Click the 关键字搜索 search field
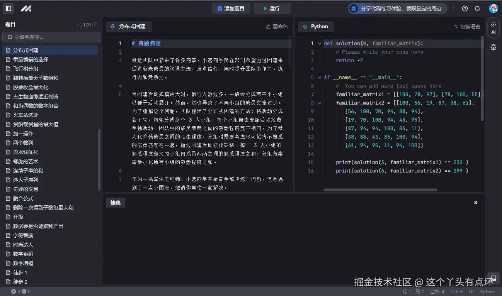Viewport: 502px width, 296px height. tap(51, 37)
